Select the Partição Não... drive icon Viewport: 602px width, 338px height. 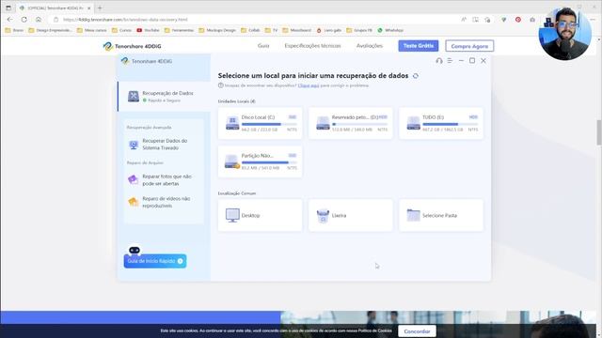[x=232, y=161]
